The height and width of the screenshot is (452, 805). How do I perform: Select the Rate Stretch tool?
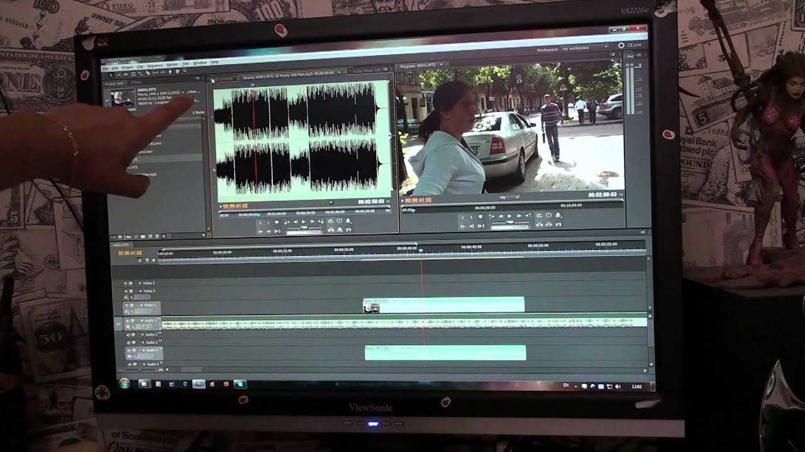pyautogui.click(x=141, y=73)
